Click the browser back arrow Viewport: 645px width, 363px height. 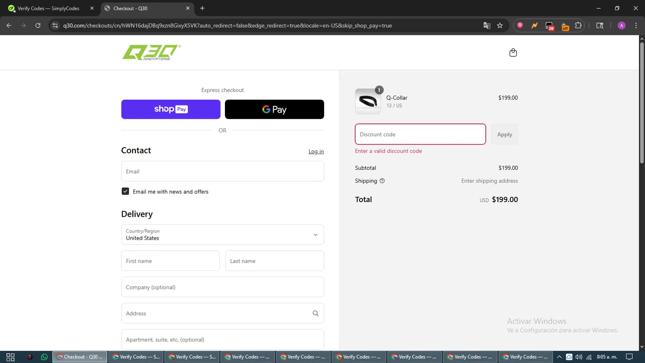[x=9, y=25]
